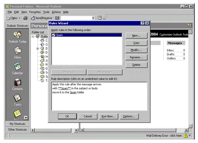Click the Modify... rule button
Viewport: 198px width, 143px height.
tap(136, 50)
